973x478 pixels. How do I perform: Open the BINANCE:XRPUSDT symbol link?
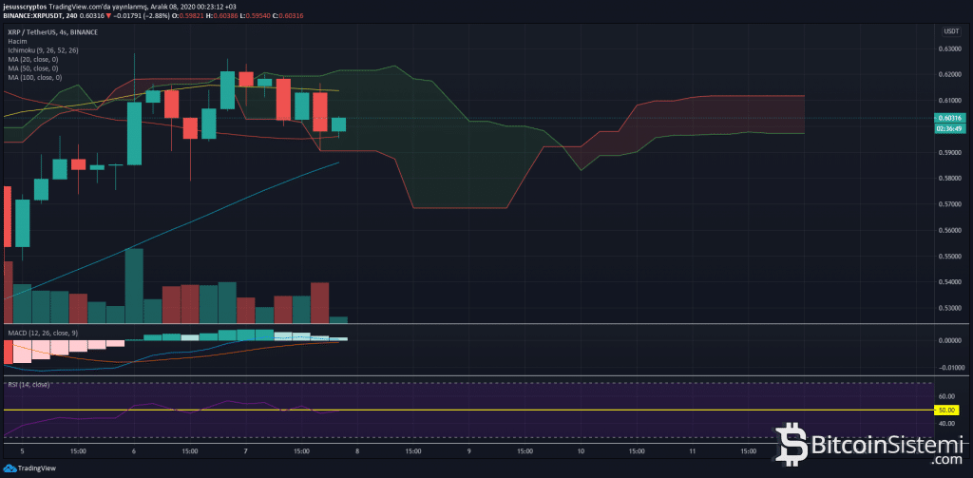pyautogui.click(x=41, y=16)
